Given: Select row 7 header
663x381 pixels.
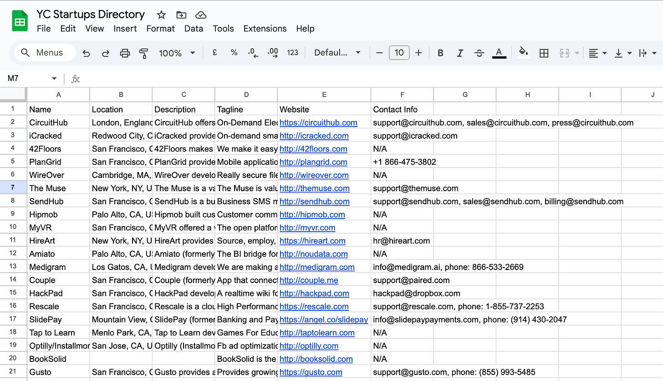Looking at the screenshot, I should (x=13, y=188).
